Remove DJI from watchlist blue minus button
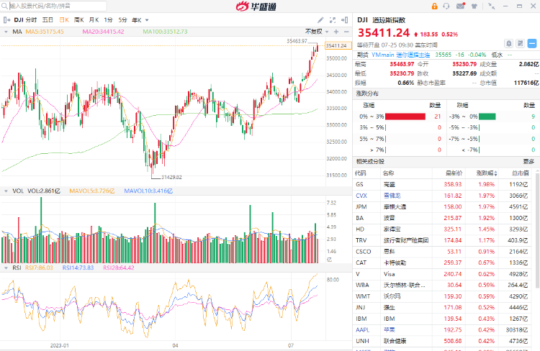This screenshot has width=540, height=351. (x=532, y=44)
